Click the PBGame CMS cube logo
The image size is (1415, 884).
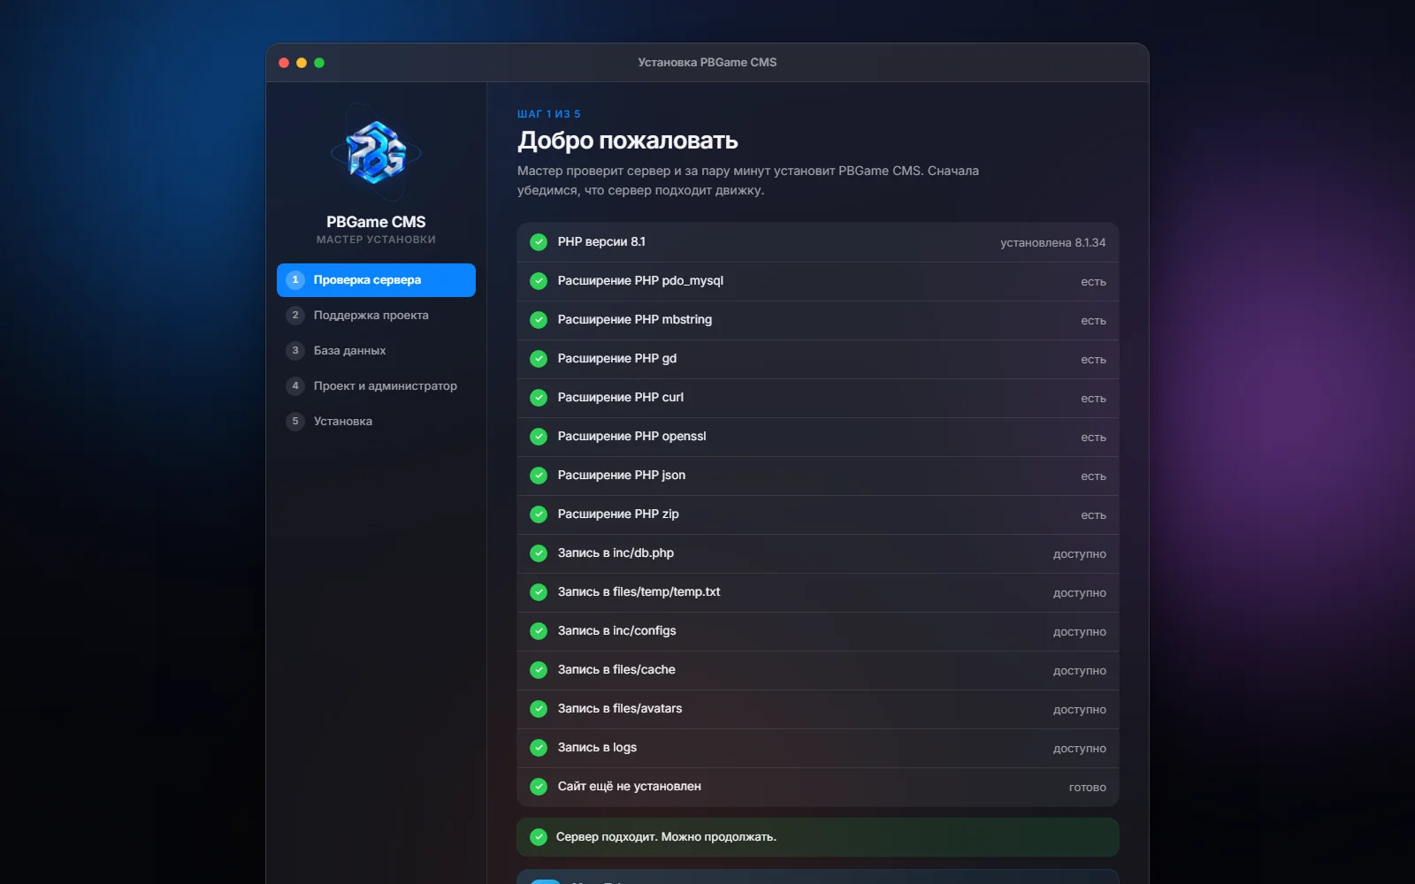376,153
